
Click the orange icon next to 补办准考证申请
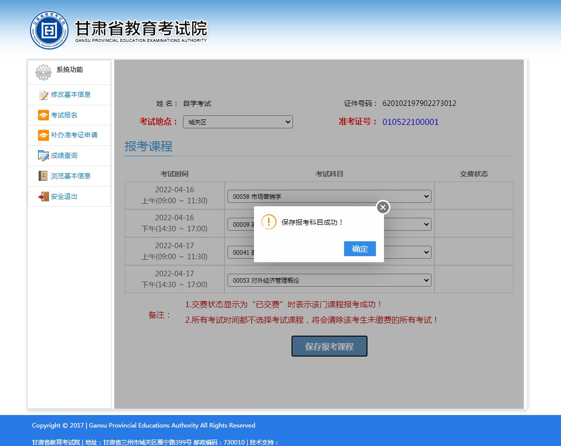pos(43,135)
